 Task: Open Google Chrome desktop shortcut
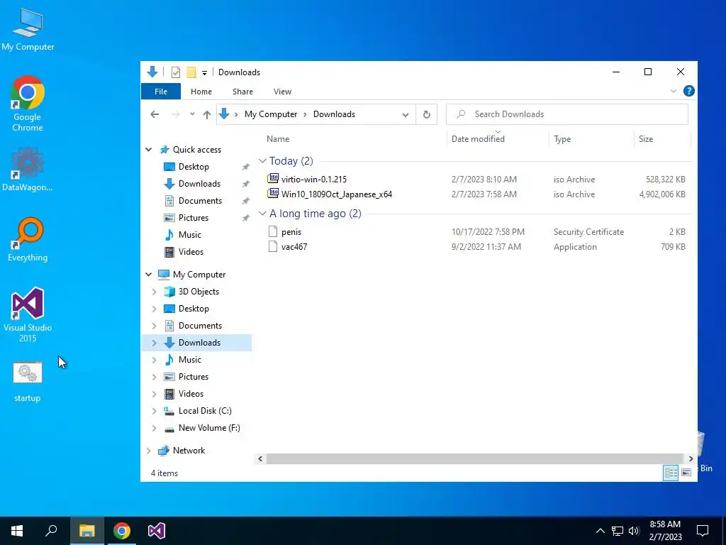coord(28,103)
